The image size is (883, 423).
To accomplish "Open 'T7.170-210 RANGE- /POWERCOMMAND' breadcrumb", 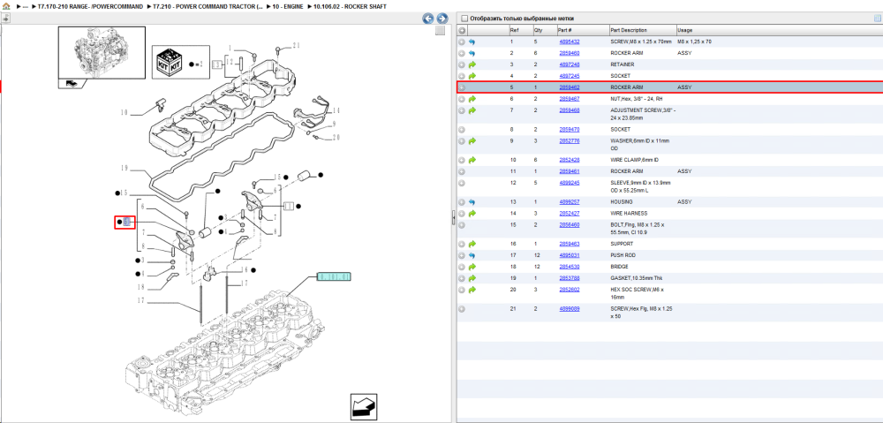I will tap(89, 5).
